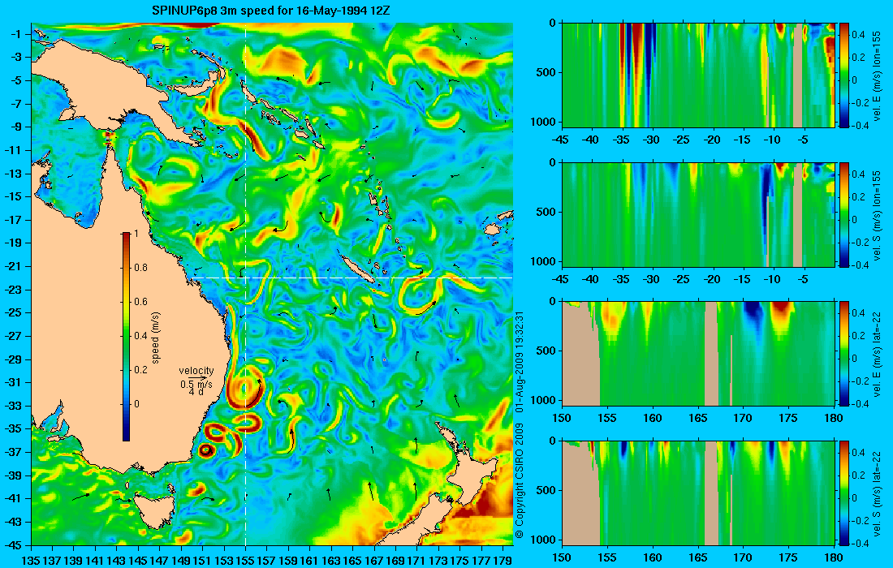Click the "vel. S (m/s) lat=-22" label
The width and height of the screenshot is (893, 568).
pos(877,493)
